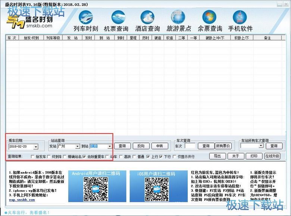291x216 pixels.
Task: Click the 在线升级 online upgrade button
Action: click(272, 156)
